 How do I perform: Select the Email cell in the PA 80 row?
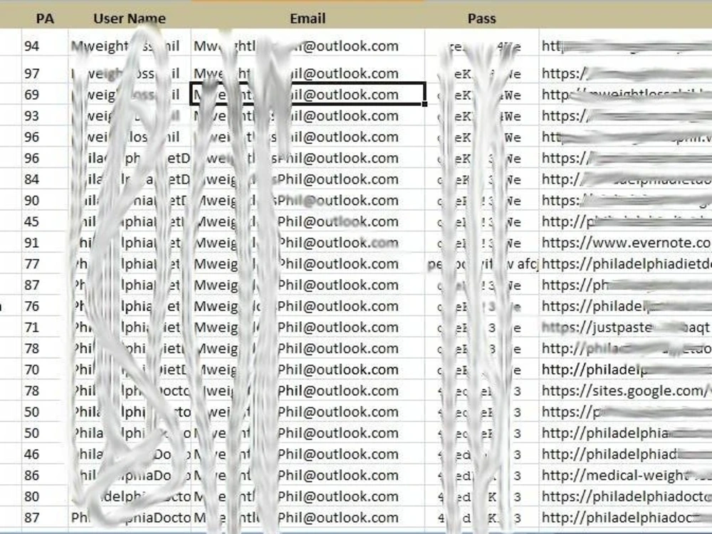tap(308, 496)
